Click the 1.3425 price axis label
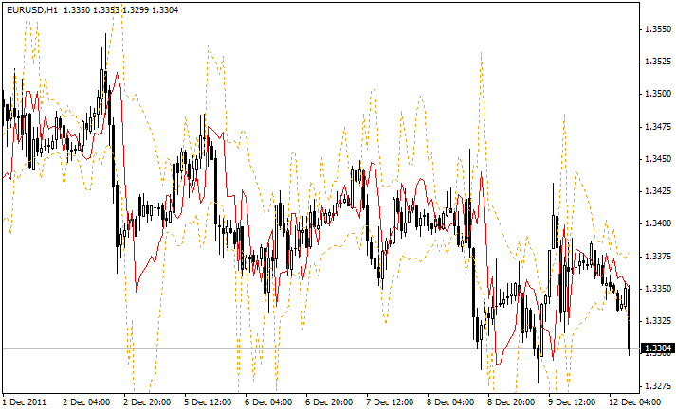 pyautogui.click(x=657, y=191)
